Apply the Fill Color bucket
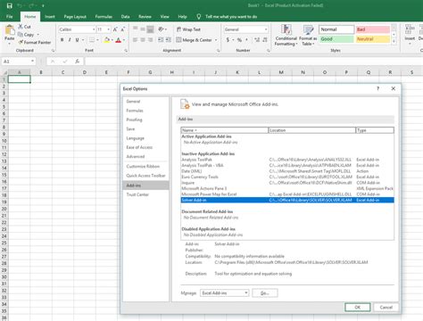This screenshot has width=423, height=321. tap(106, 40)
